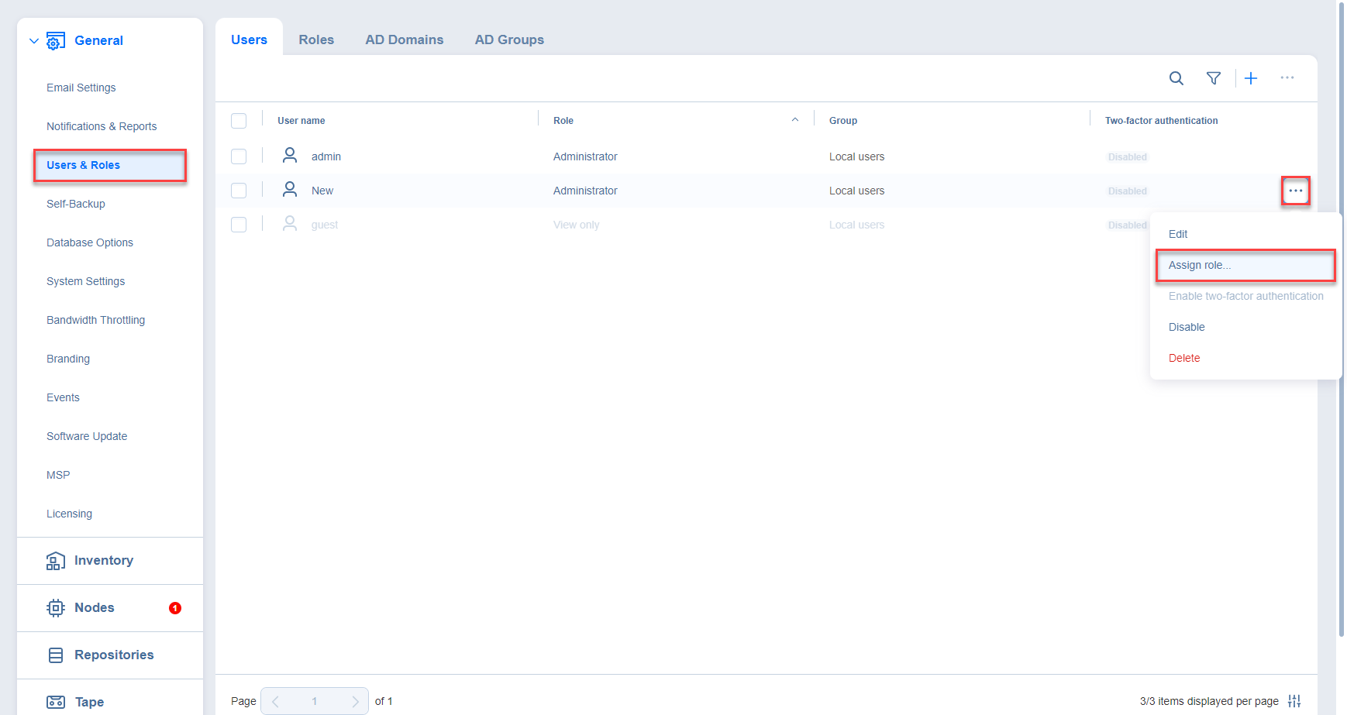Click the Nodes chip icon
The width and height of the screenshot is (1347, 715).
(x=56, y=608)
